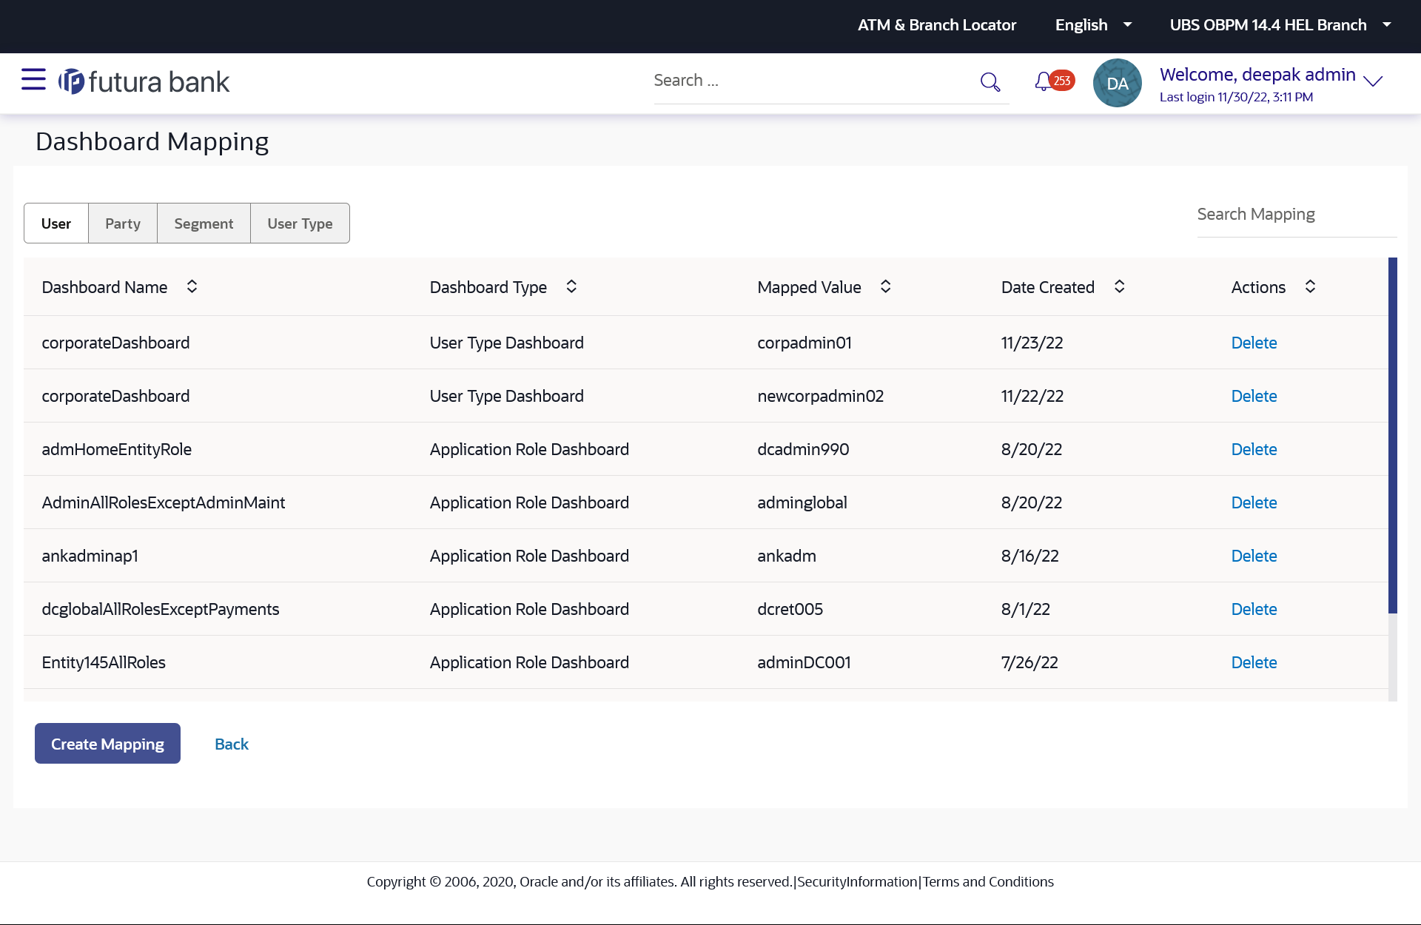1421x925 pixels.
Task: Open the notifications bell icon
Action: (1043, 81)
